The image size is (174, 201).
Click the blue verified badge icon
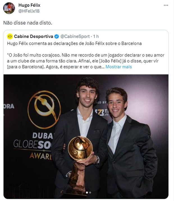click(56, 37)
